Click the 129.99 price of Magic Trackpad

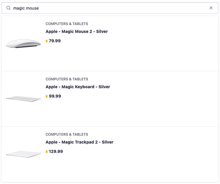[56, 151]
